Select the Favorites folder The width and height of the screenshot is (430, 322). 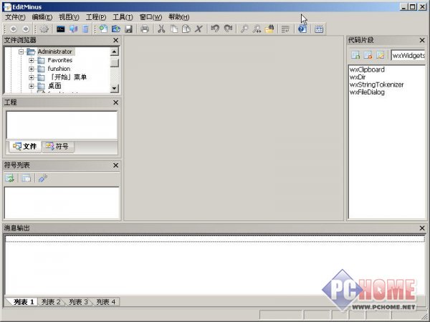coord(59,60)
